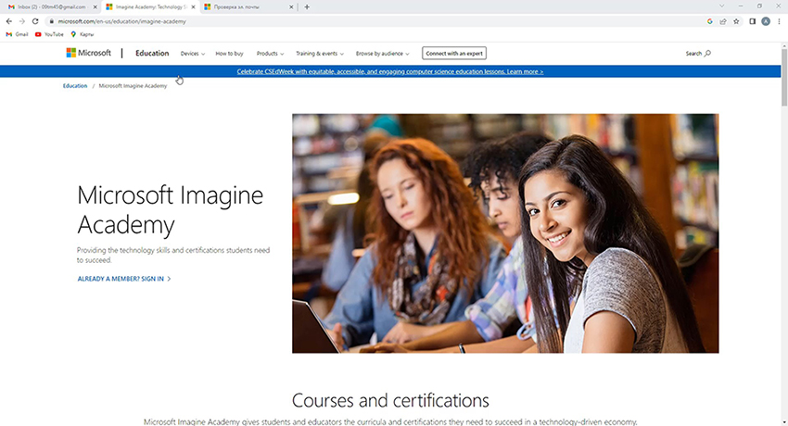Expand Training & events dropdown
Viewport: 788px width, 426px height.
320,54
